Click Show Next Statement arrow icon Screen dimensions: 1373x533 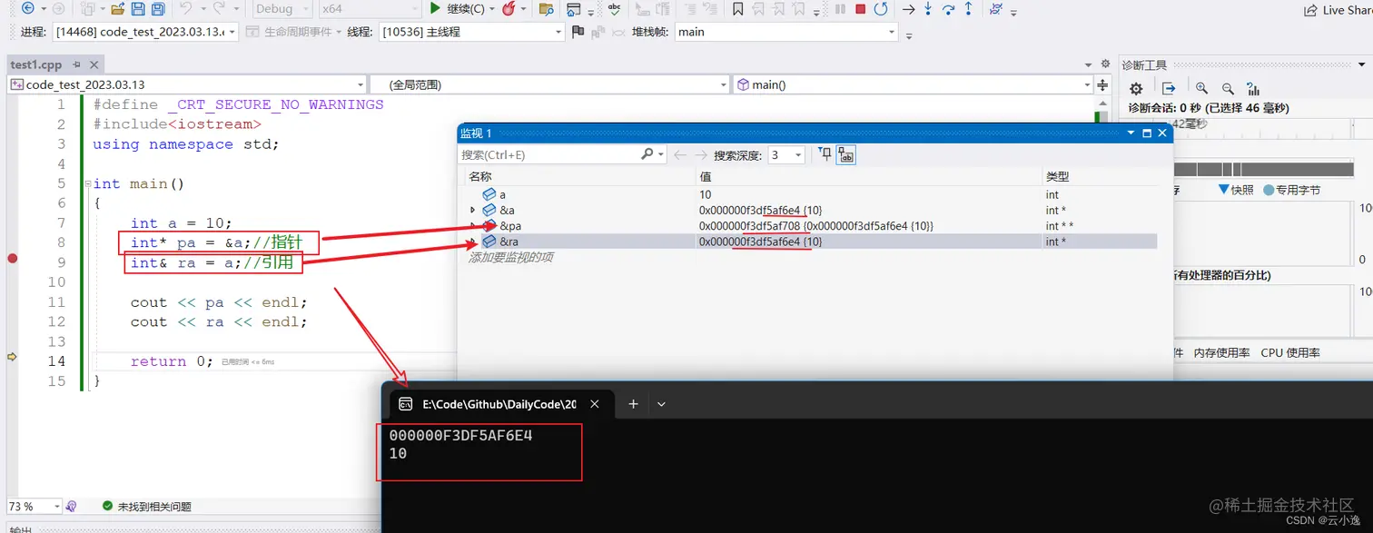pos(908,9)
